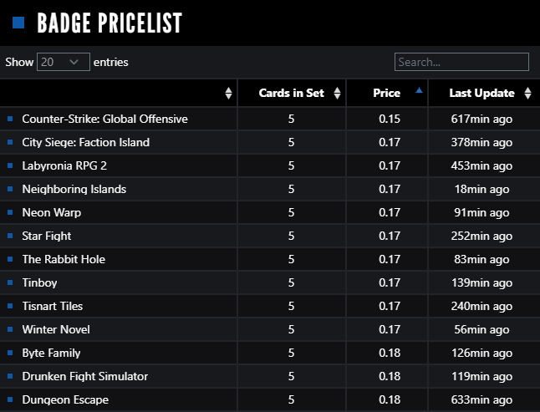The image size is (540, 412).
Task: Click the blue bullet beside Dungeon Escape
Action: [10, 399]
